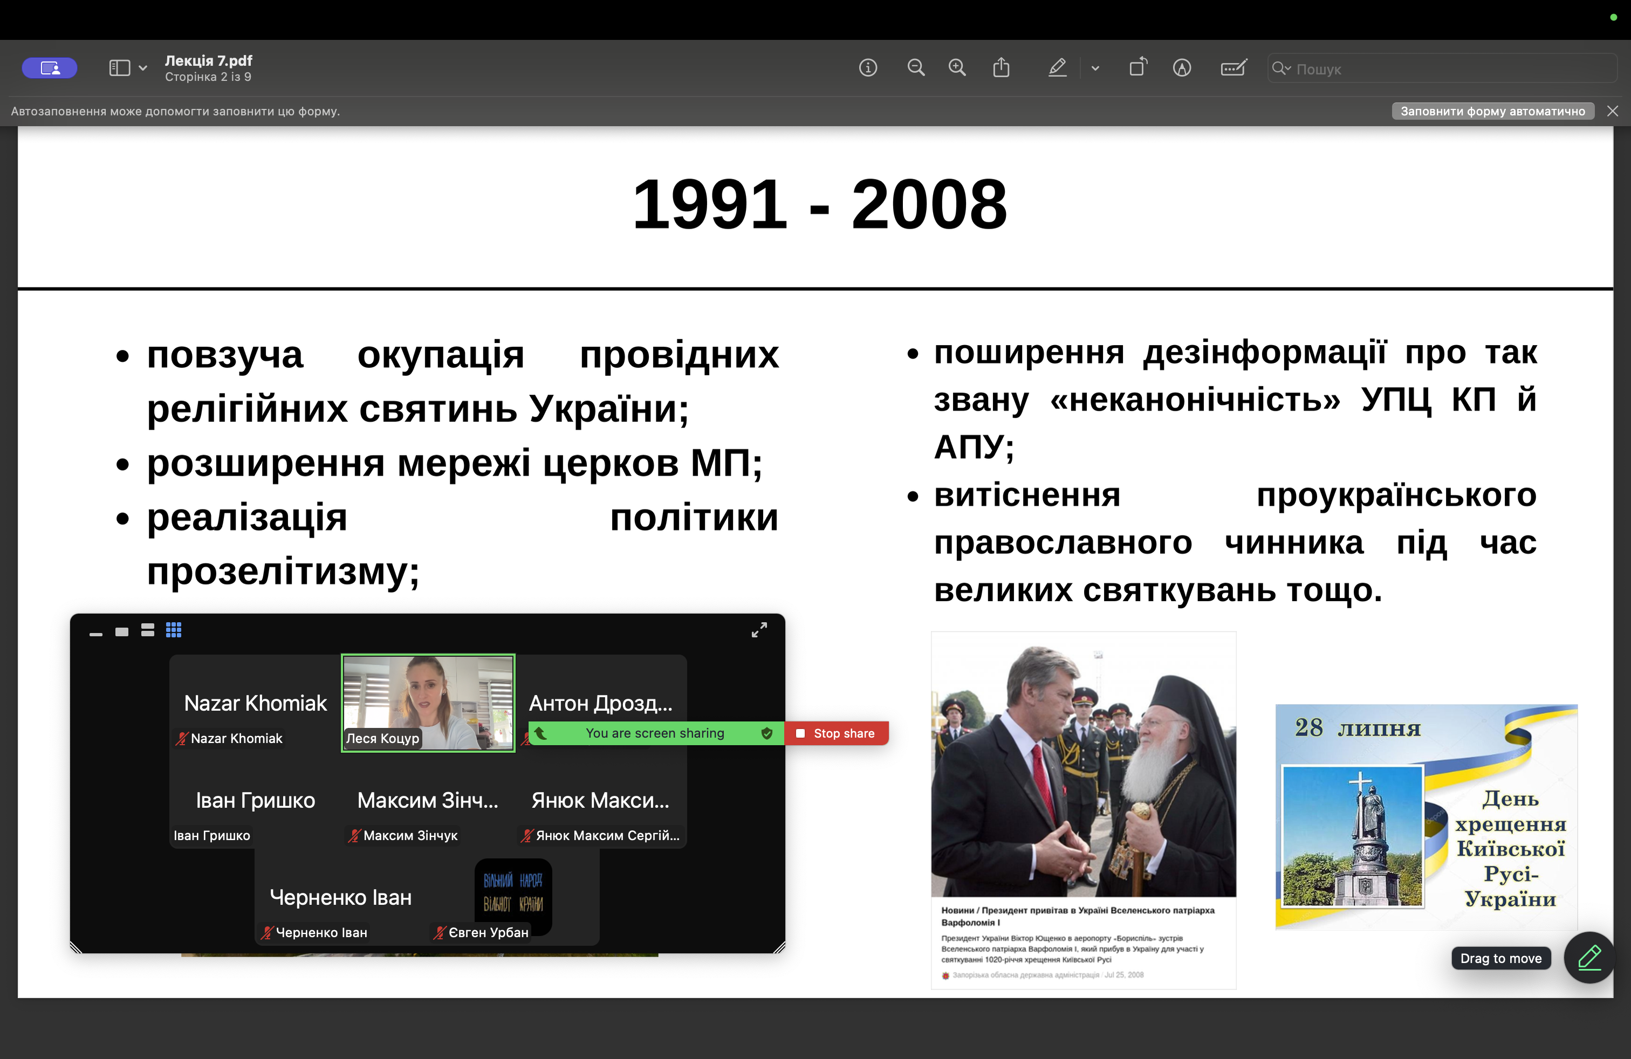Open the form filling toolbar icon

coord(1233,68)
